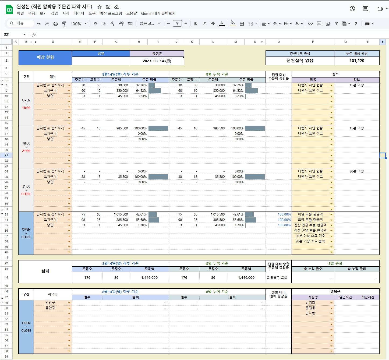The height and width of the screenshot is (360, 389).
Task: Toggle strikethrough formatting
Action: (213, 24)
